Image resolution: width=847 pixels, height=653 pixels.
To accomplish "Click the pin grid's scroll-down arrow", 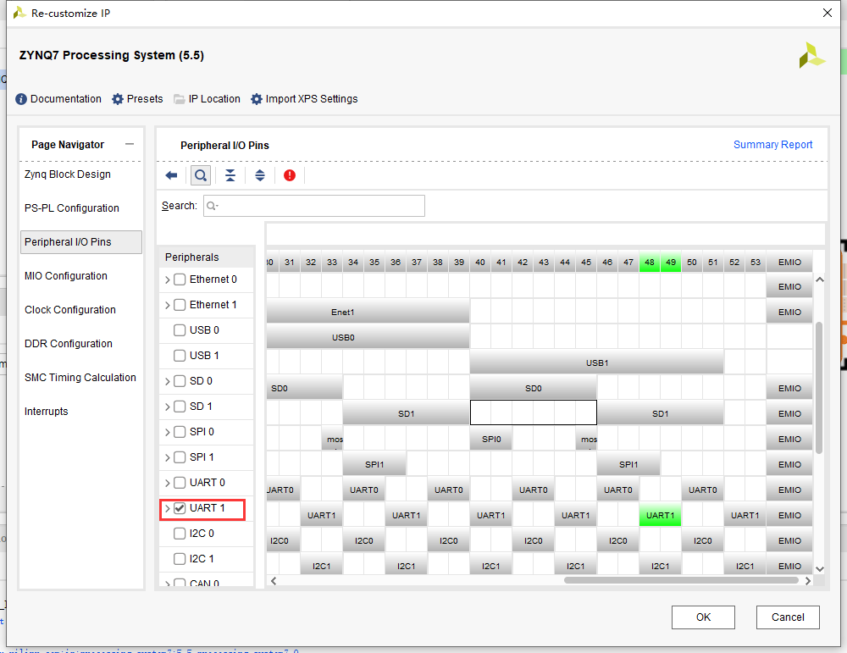I will click(819, 569).
